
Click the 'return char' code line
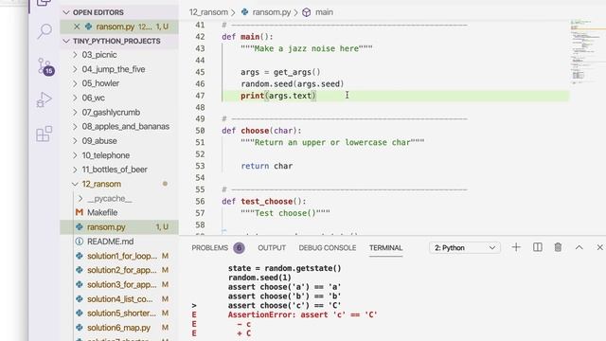267,166
